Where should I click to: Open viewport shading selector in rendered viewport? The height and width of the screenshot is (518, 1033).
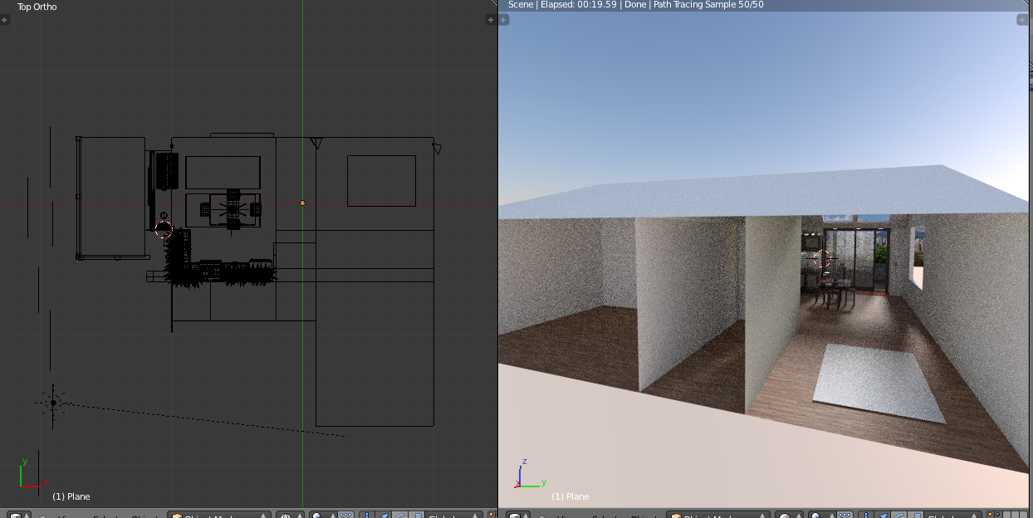(789, 514)
